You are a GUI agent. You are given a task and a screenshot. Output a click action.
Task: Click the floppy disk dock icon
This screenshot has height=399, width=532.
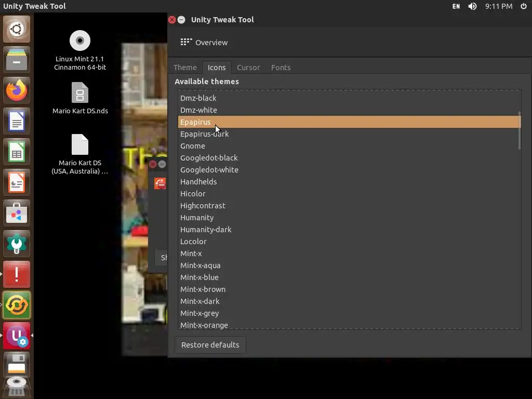17,363
